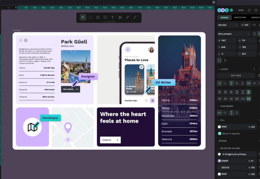Viewport: 260px width, 179px height.
Task: Toggle layer visibility eye icon
Action: pyautogui.click(x=254, y=25)
